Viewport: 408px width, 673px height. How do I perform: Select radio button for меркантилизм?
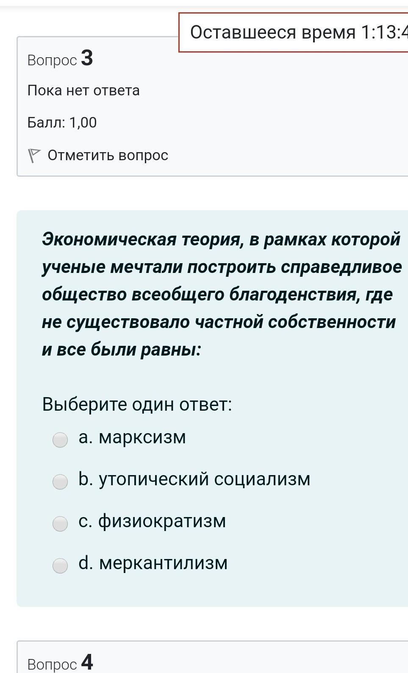coord(60,566)
